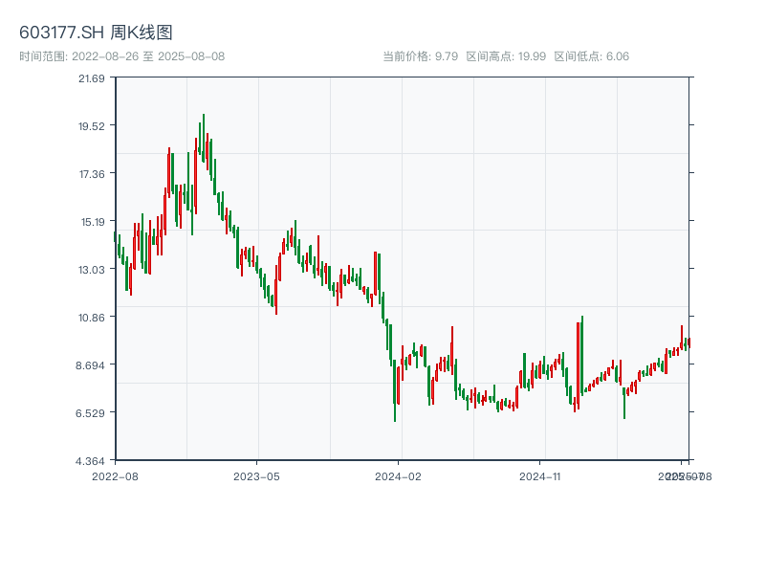Click the 8.694 y-axis price label
Image resolution: width=765 pixels, height=574 pixels.
coord(92,364)
